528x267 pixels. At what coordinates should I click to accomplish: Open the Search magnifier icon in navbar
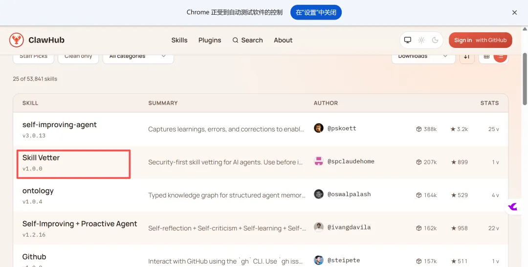pos(235,40)
